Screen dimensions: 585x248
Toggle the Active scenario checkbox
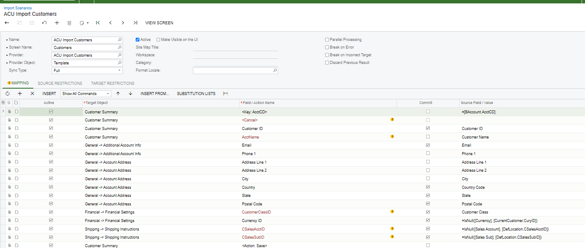(137, 40)
